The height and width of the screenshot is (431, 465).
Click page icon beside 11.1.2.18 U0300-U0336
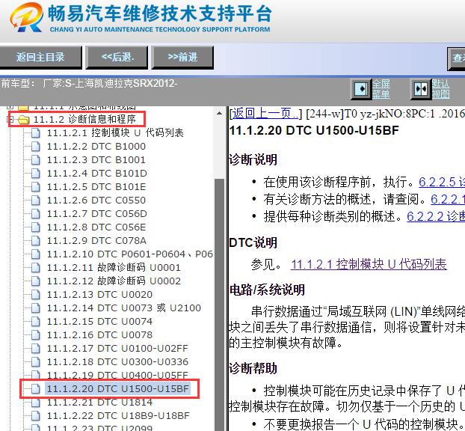[x=36, y=362]
